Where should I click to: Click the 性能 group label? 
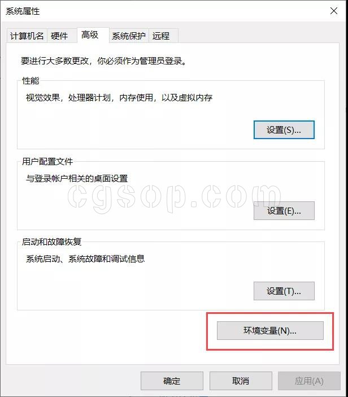[31, 81]
